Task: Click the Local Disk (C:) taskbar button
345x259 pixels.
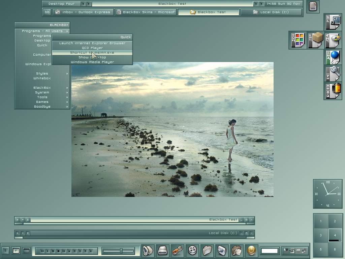Action: pos(271,12)
